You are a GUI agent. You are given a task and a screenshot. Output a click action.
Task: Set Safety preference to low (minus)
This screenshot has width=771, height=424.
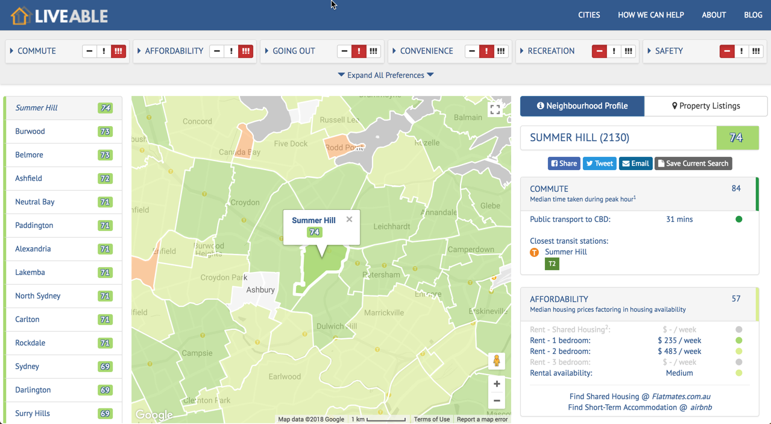tap(727, 51)
